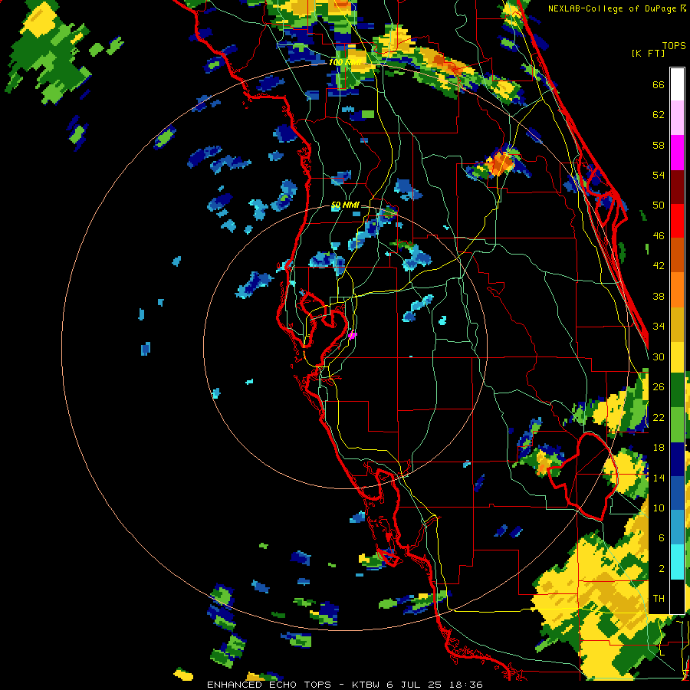The height and width of the screenshot is (690, 690).
Task: Select the dark maroon legend swatch
Action: click(677, 186)
